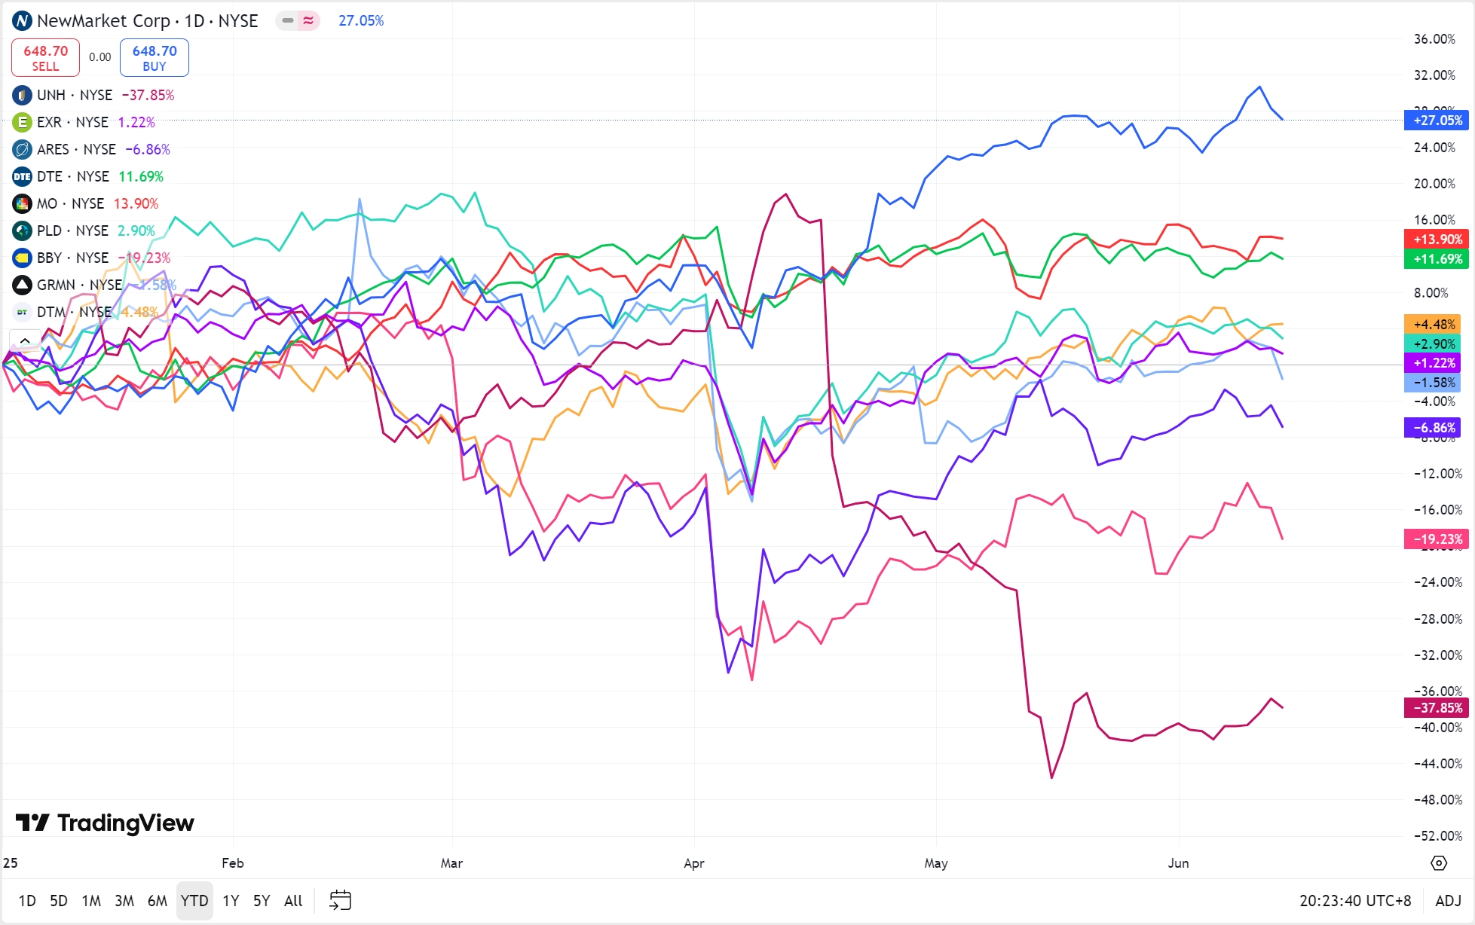Click the GRMN symbol logo
This screenshot has height=925, width=1475.
coord(23,285)
